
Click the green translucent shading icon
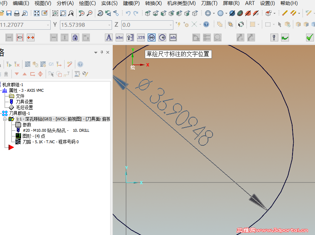240,13
